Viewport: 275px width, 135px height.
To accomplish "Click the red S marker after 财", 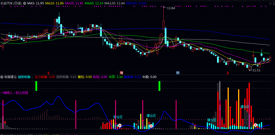I will [228, 73].
